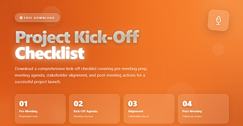Click the "01" number label
This screenshot has height=126, width=243.
[23, 104]
